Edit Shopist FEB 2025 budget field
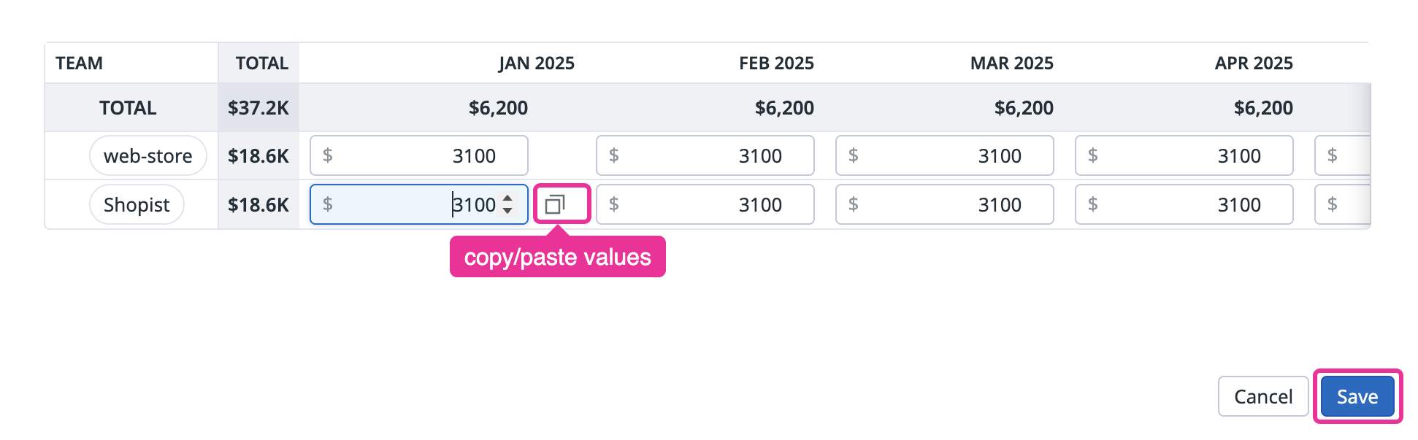The height and width of the screenshot is (440, 1418). (x=705, y=204)
